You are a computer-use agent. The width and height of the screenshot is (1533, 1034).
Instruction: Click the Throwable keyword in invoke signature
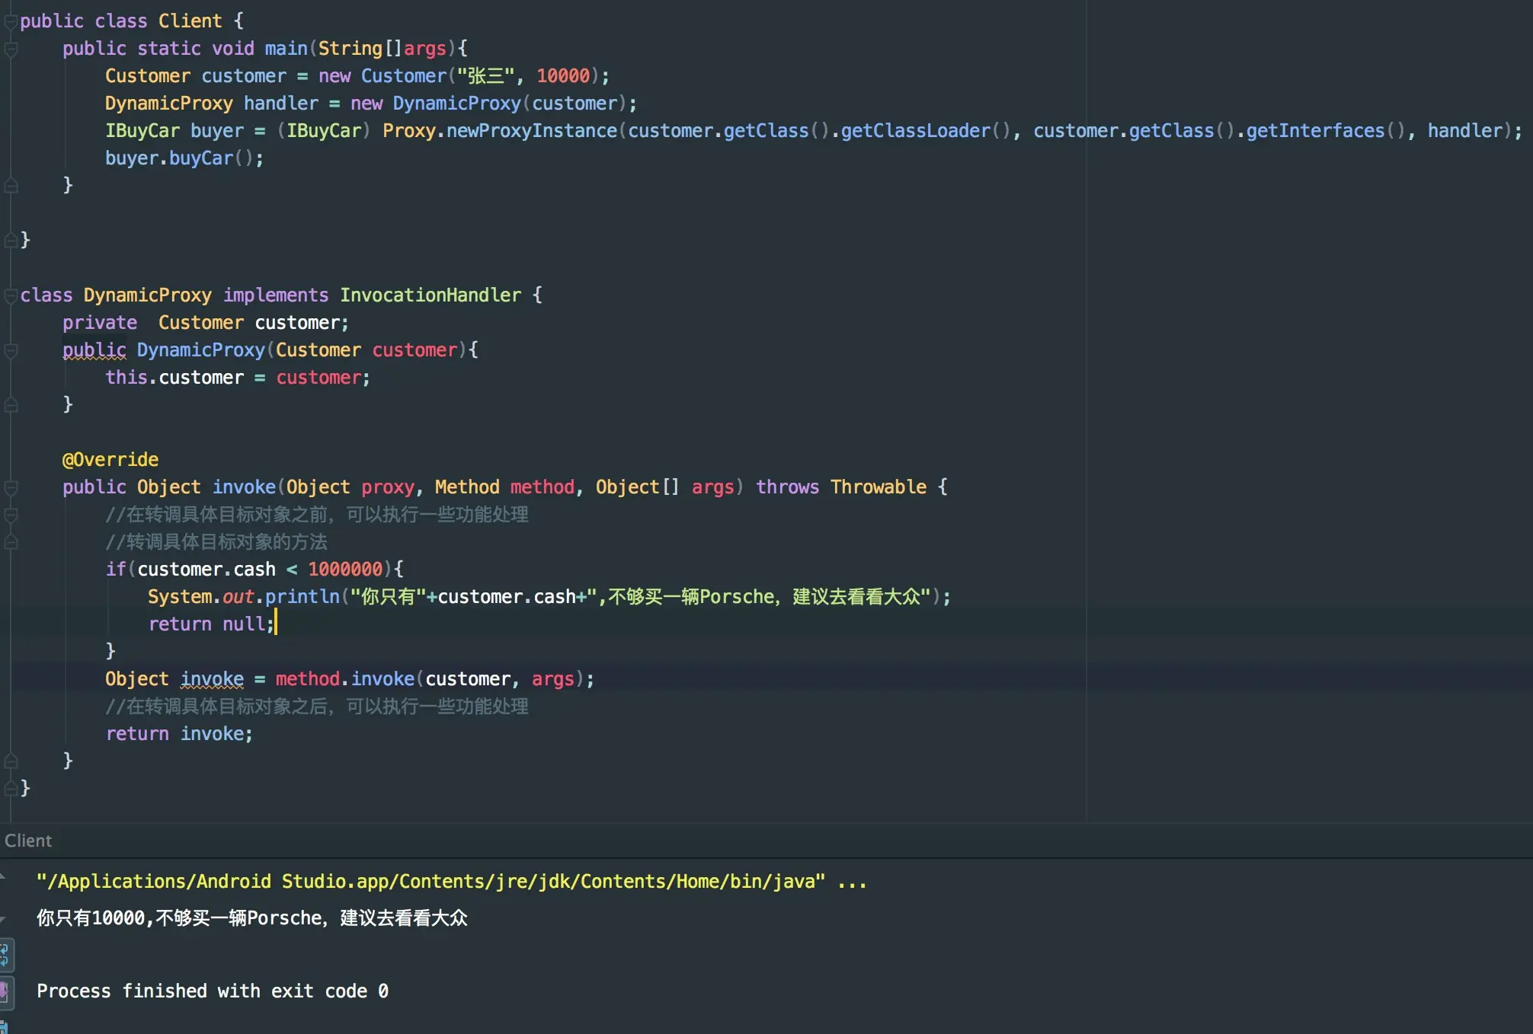pyautogui.click(x=879, y=487)
